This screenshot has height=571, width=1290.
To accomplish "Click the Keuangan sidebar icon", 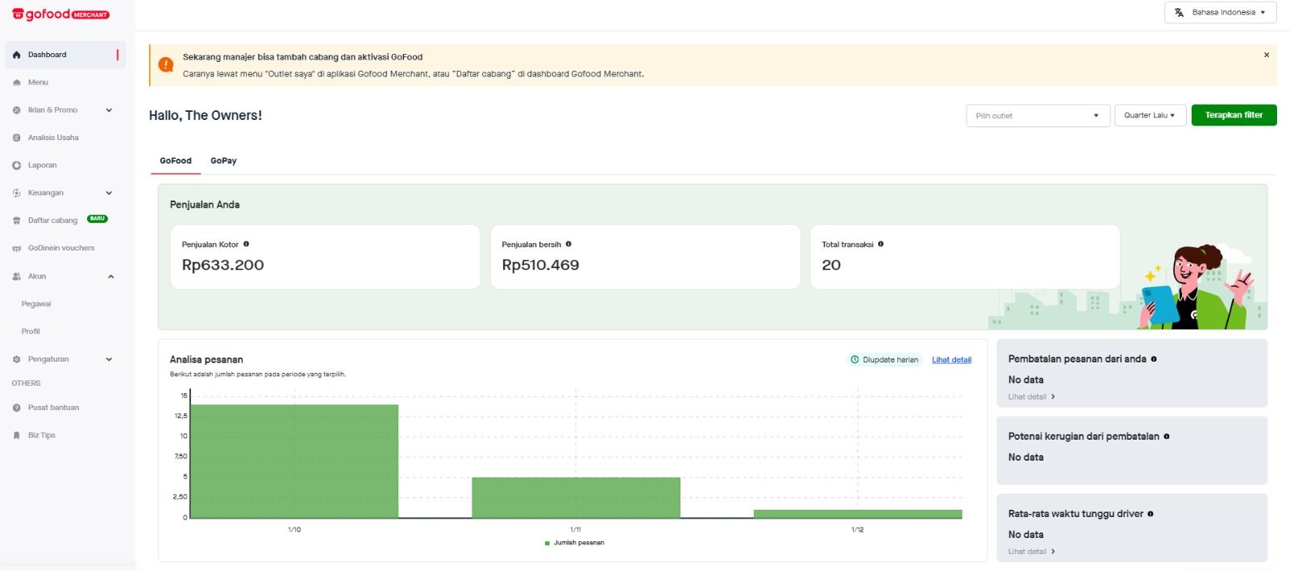I will [x=16, y=193].
